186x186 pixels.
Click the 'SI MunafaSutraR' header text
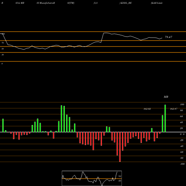[46, 3]
